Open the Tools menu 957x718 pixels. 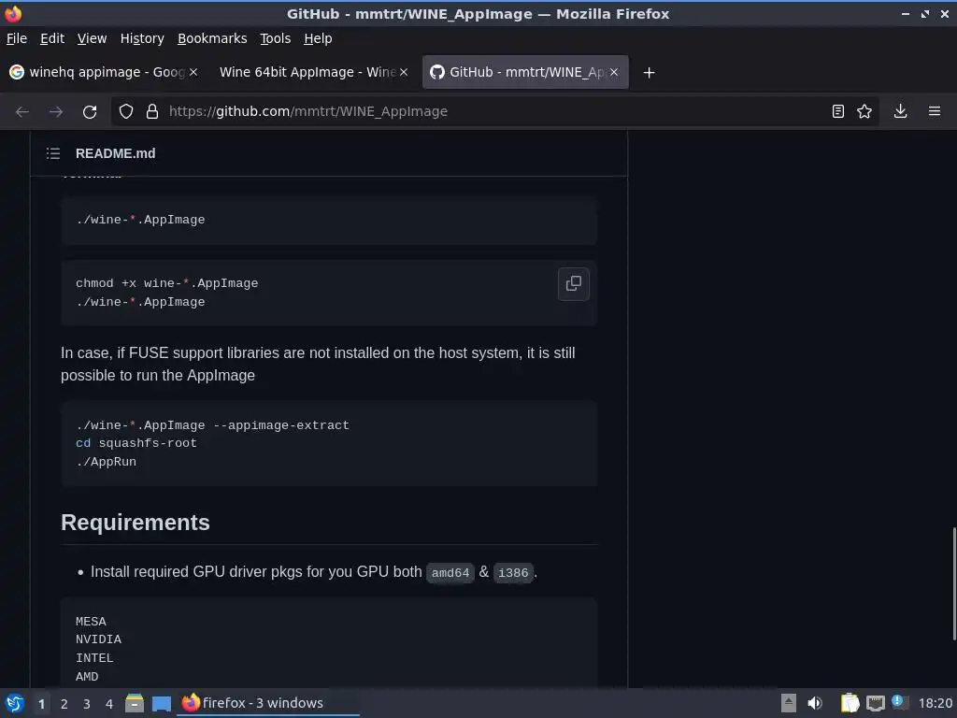click(x=276, y=38)
